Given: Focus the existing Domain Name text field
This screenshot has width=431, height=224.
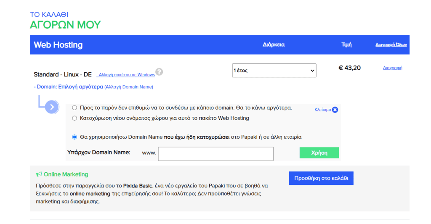Looking at the screenshot, I should (x=215, y=153).
